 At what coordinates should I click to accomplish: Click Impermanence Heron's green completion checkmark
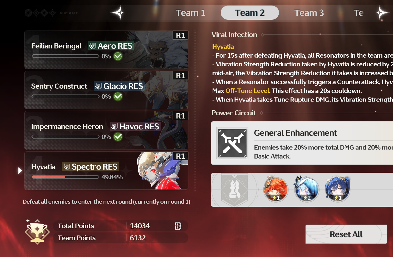pyautogui.click(x=118, y=137)
